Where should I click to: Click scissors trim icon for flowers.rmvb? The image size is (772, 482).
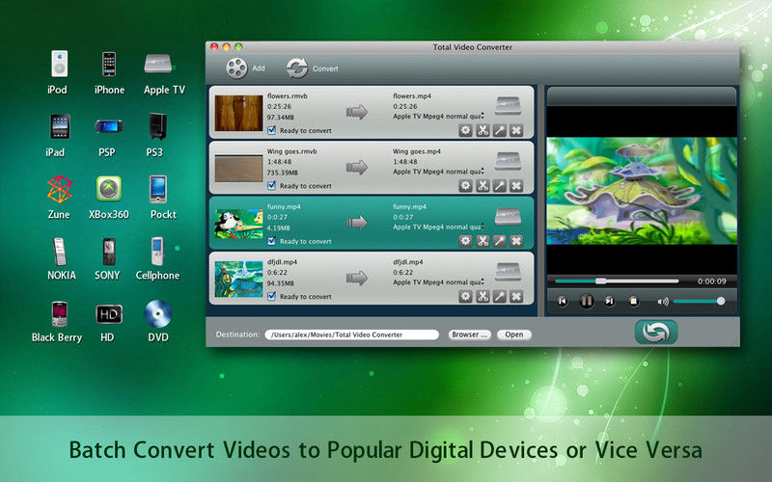coord(482,130)
